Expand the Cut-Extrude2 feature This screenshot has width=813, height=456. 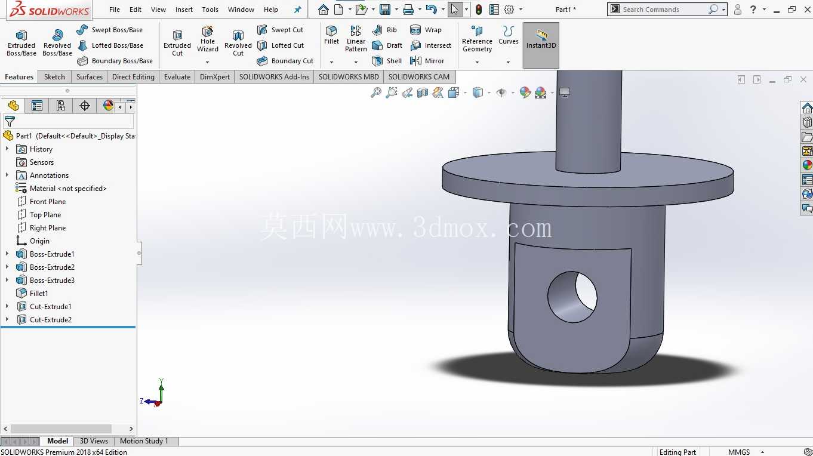(7, 319)
